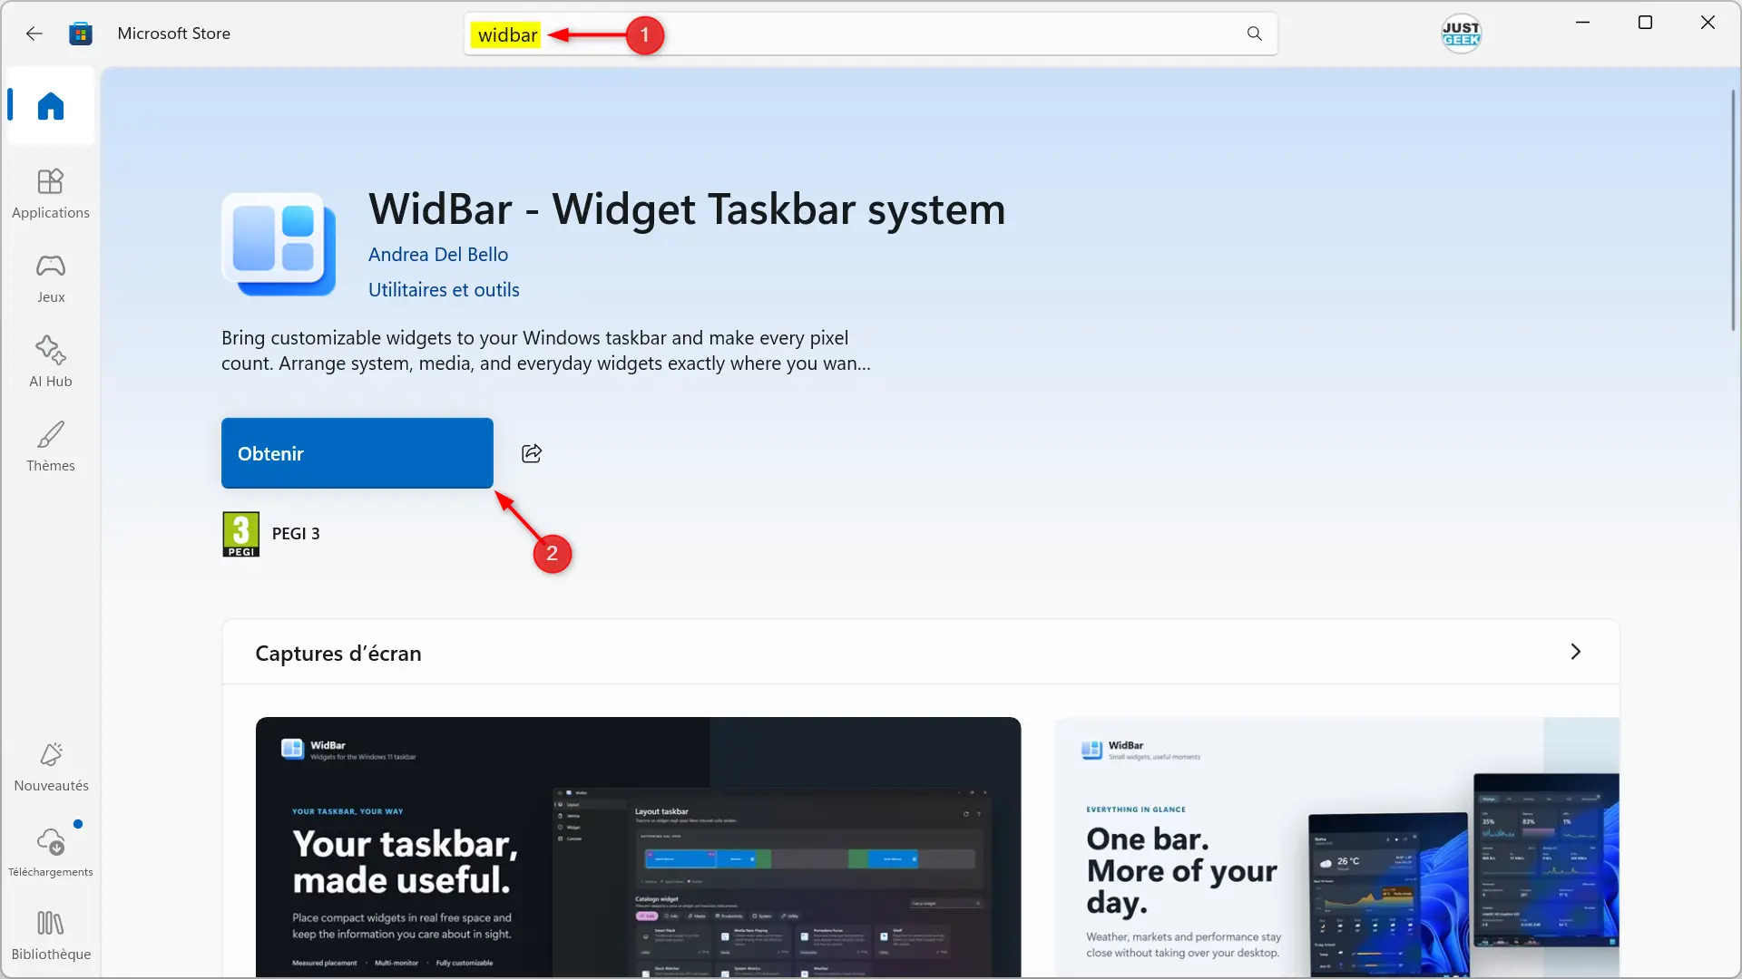Click the vertical page scrollbar
Viewport: 1742px width, 979px height.
pyautogui.click(x=1732, y=210)
